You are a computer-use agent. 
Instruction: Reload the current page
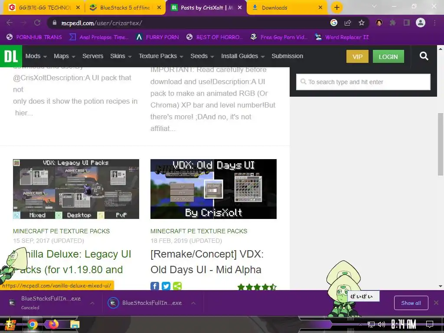(x=37, y=23)
